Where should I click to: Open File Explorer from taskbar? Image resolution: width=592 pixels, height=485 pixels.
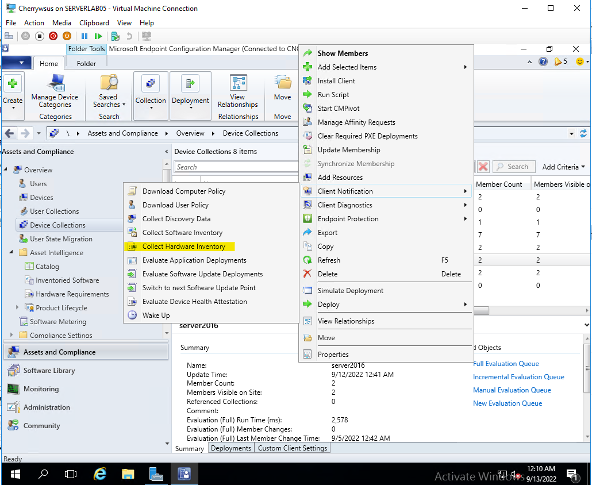click(x=128, y=474)
